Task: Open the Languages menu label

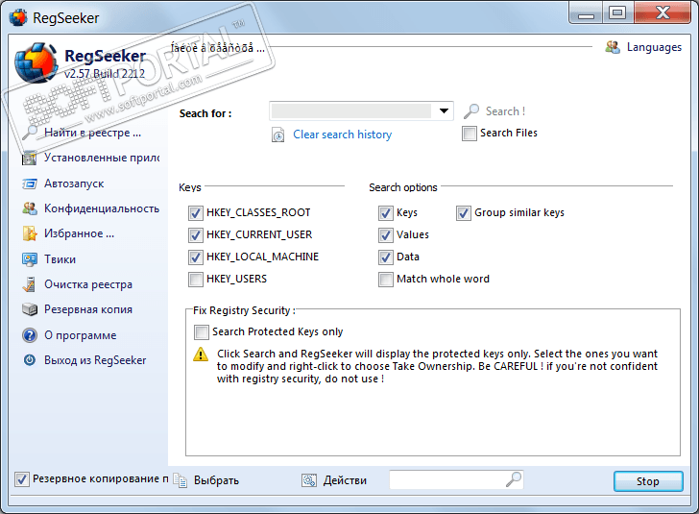Action: click(x=654, y=47)
